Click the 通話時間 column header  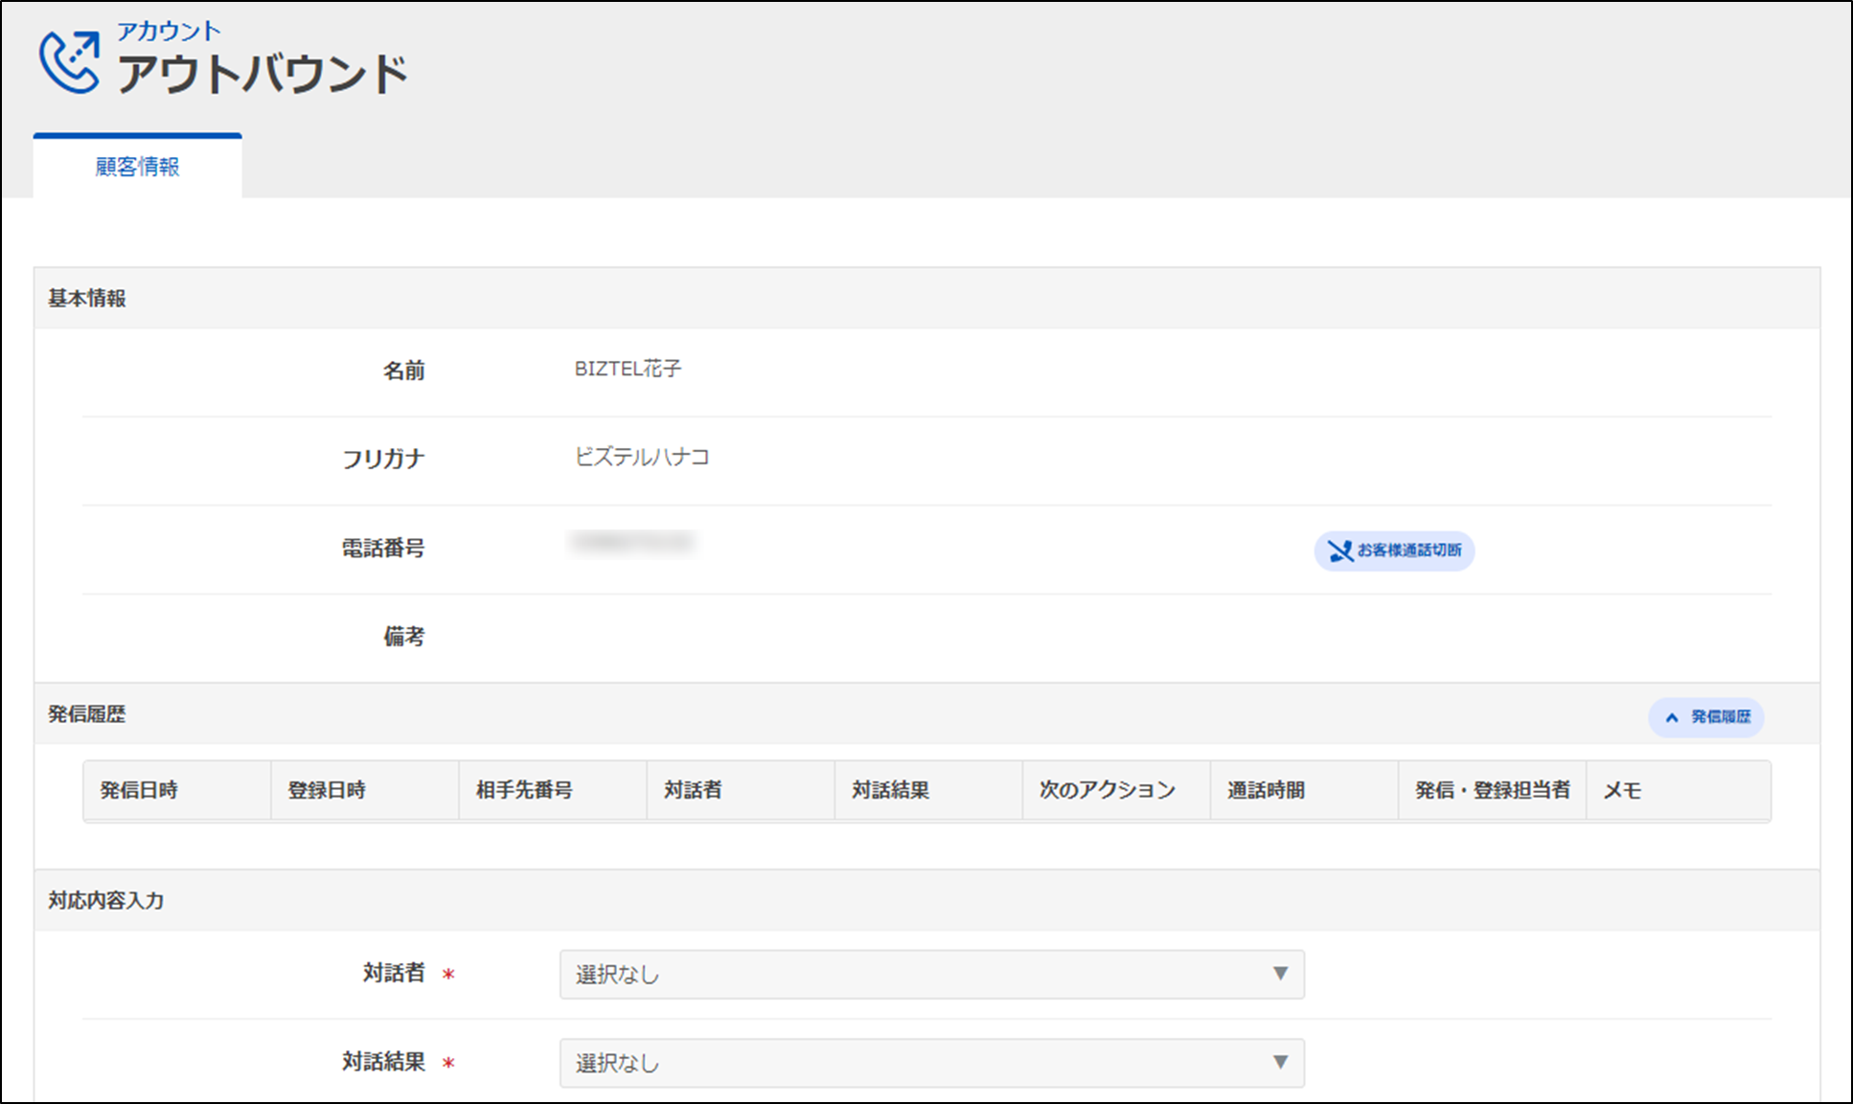pos(1266,791)
